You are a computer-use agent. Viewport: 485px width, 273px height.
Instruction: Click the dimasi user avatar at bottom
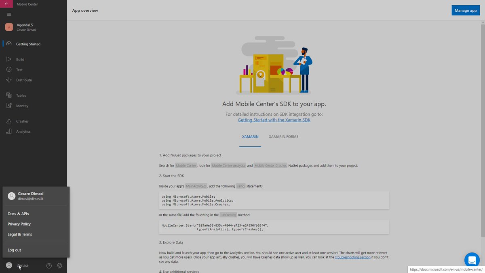point(9,265)
